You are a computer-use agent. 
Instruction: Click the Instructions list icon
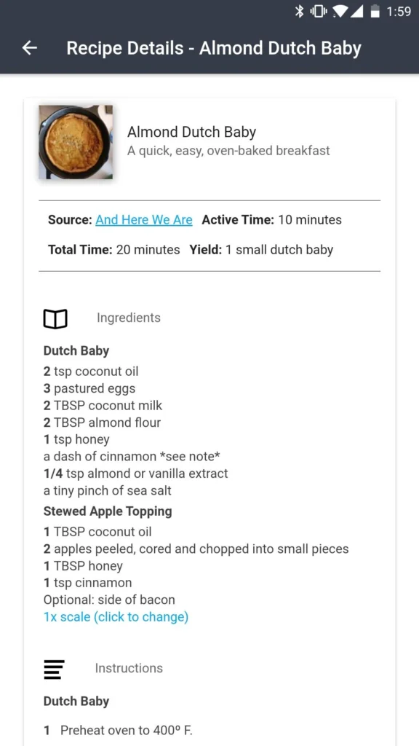click(x=54, y=669)
